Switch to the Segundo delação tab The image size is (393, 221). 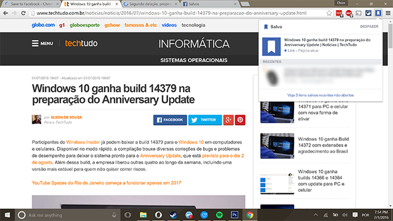[x=151, y=4]
